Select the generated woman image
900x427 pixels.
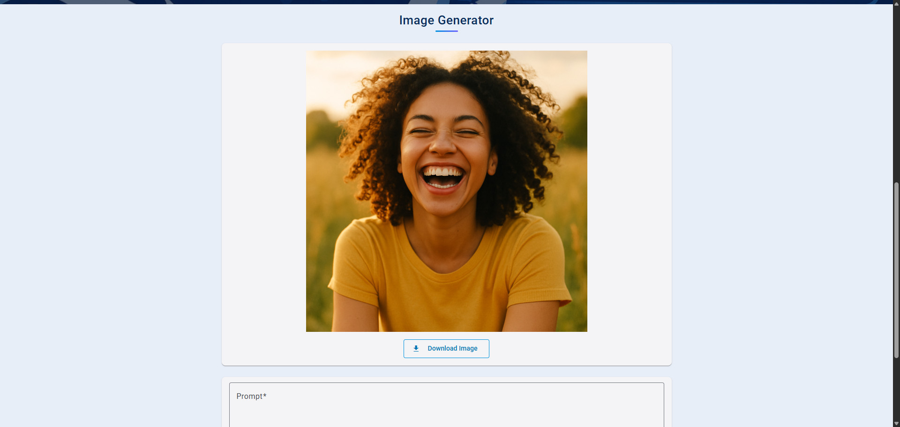[x=446, y=191]
